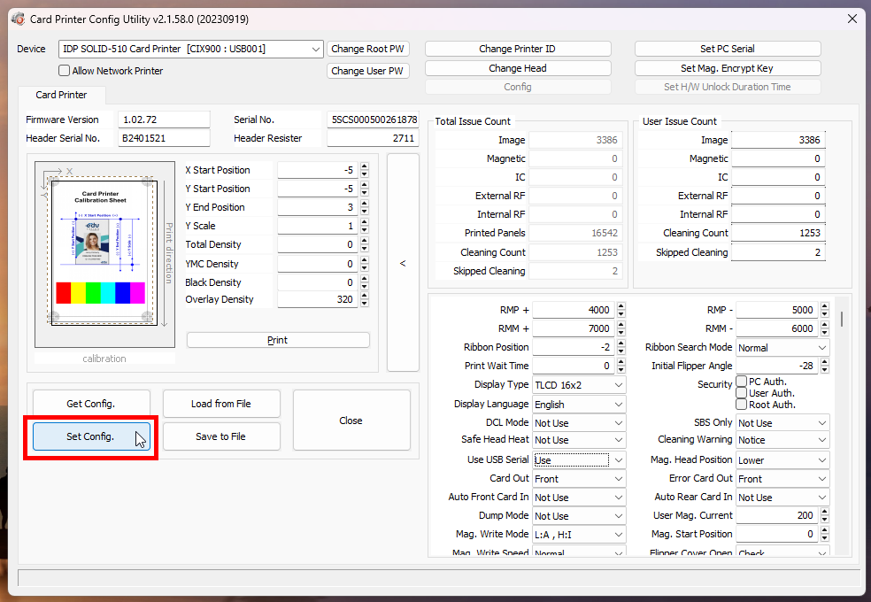Click the app icon in title bar
Image resolution: width=871 pixels, height=602 pixels.
click(19, 19)
